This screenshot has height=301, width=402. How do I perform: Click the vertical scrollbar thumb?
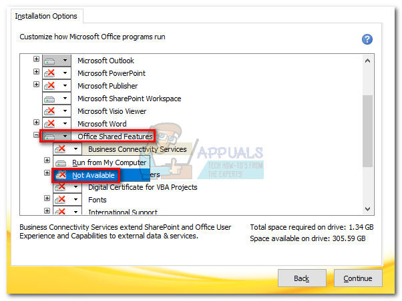(x=367, y=131)
